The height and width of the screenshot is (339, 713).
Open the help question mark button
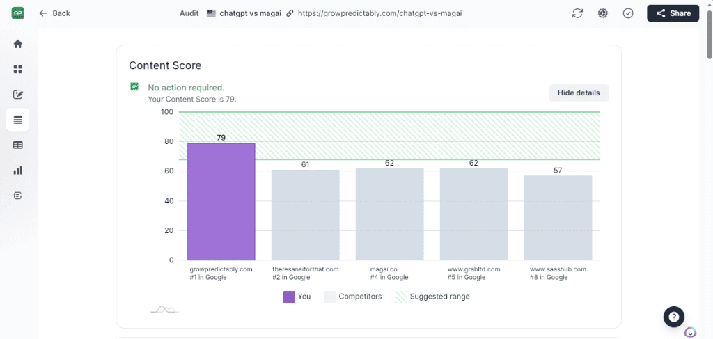(x=674, y=316)
